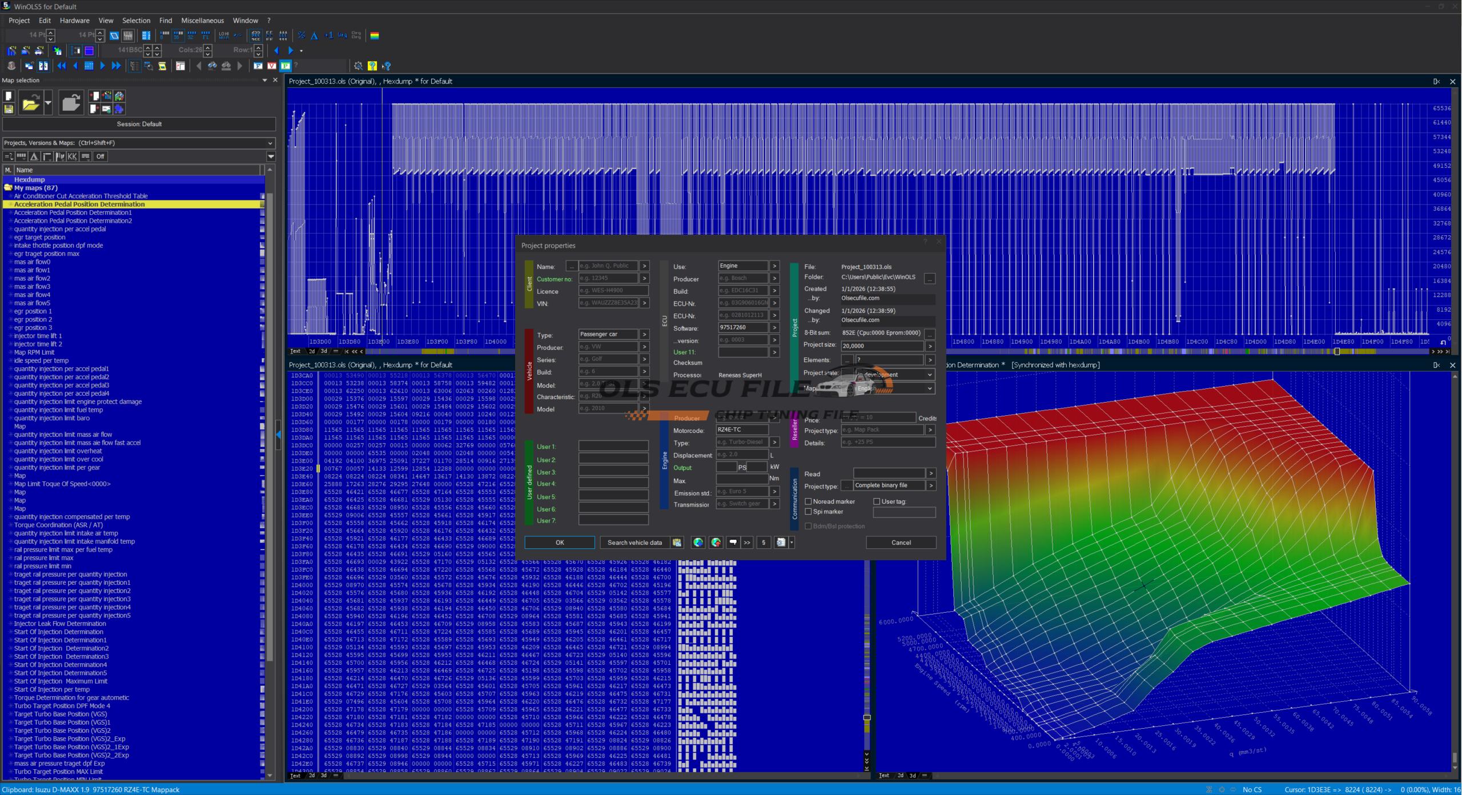
Task: Enable the Noread marker checkbox
Action: pyautogui.click(x=808, y=501)
